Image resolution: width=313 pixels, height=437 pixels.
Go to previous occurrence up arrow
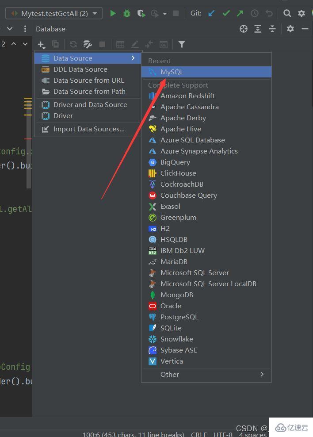click(x=14, y=44)
